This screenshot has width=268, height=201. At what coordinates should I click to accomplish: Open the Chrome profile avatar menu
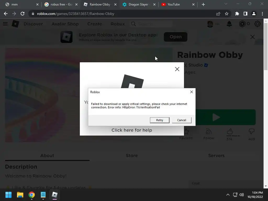254,14
